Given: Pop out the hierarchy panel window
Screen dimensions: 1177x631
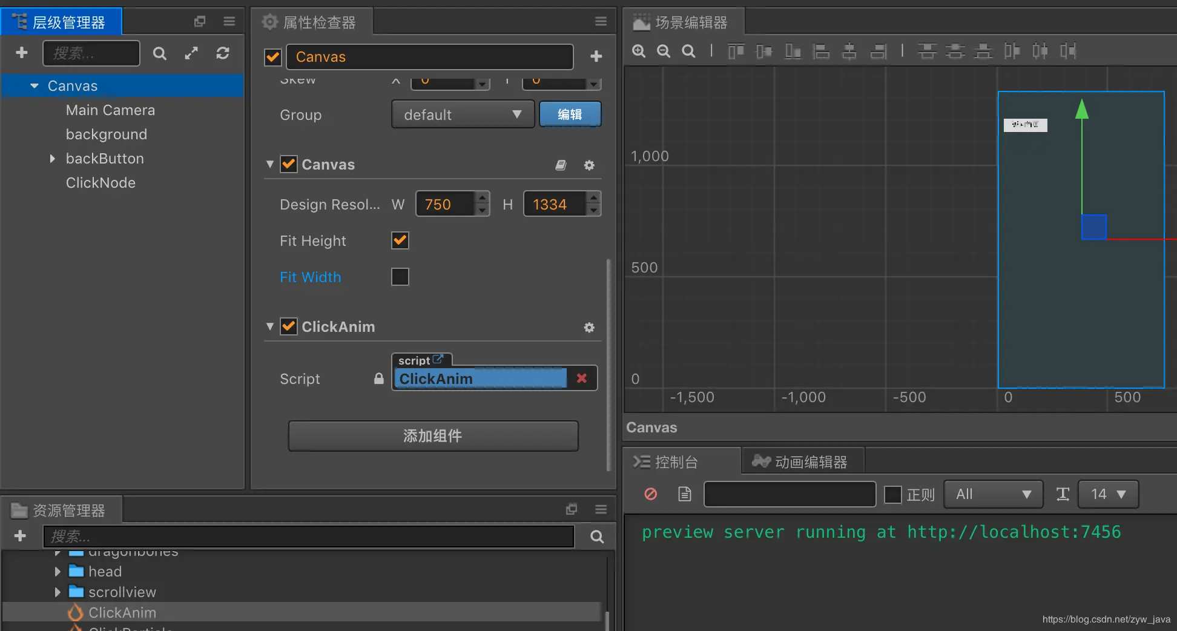Looking at the screenshot, I should [x=200, y=22].
